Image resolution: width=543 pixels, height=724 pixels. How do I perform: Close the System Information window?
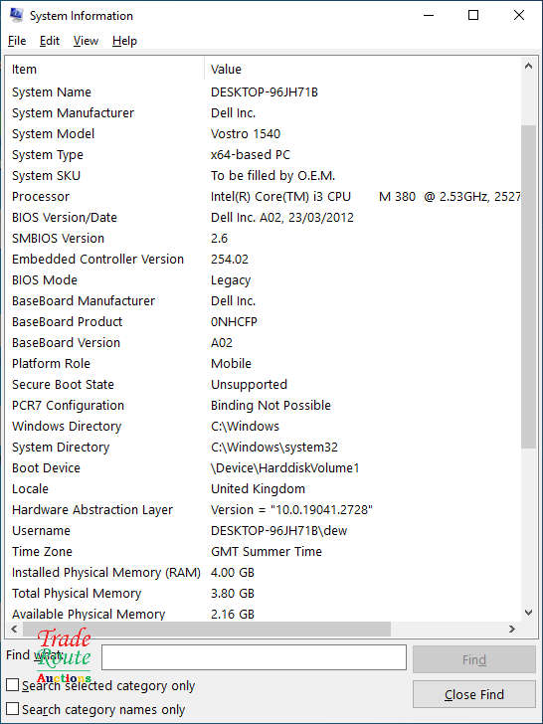click(519, 15)
